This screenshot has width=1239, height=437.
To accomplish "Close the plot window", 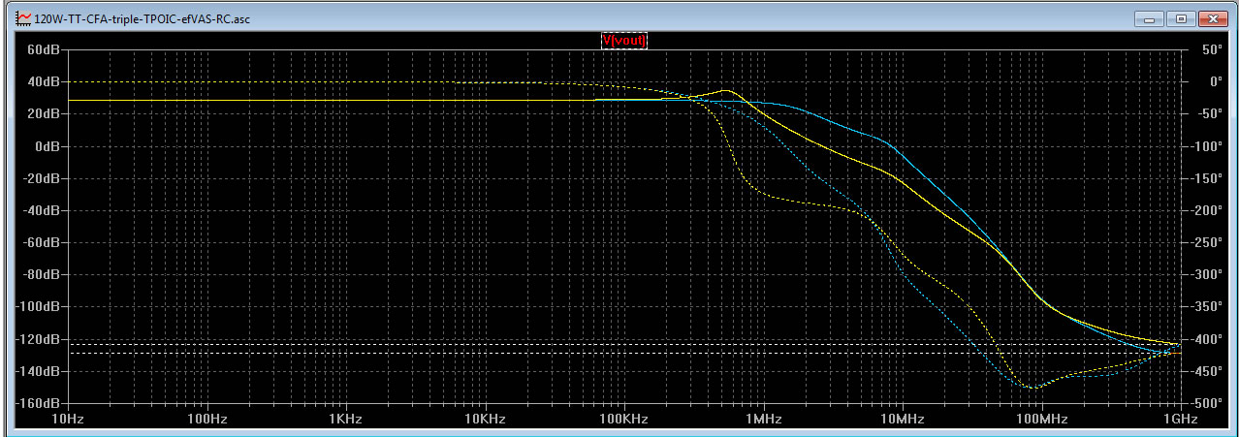I will (x=1213, y=18).
